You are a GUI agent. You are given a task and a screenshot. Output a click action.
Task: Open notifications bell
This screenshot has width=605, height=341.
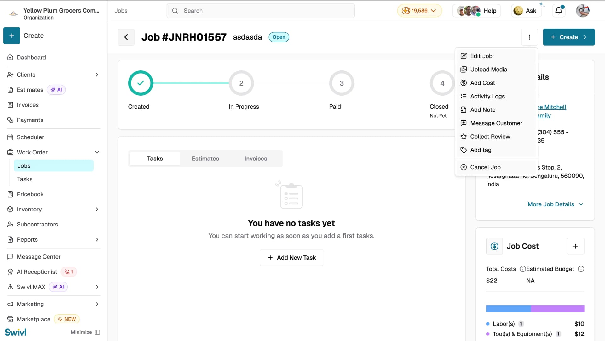coord(559,11)
